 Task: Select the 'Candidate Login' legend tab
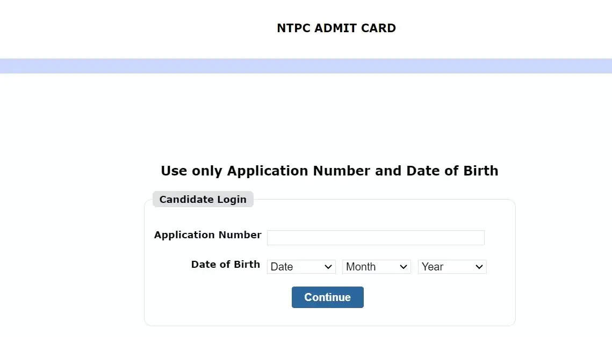pos(203,200)
